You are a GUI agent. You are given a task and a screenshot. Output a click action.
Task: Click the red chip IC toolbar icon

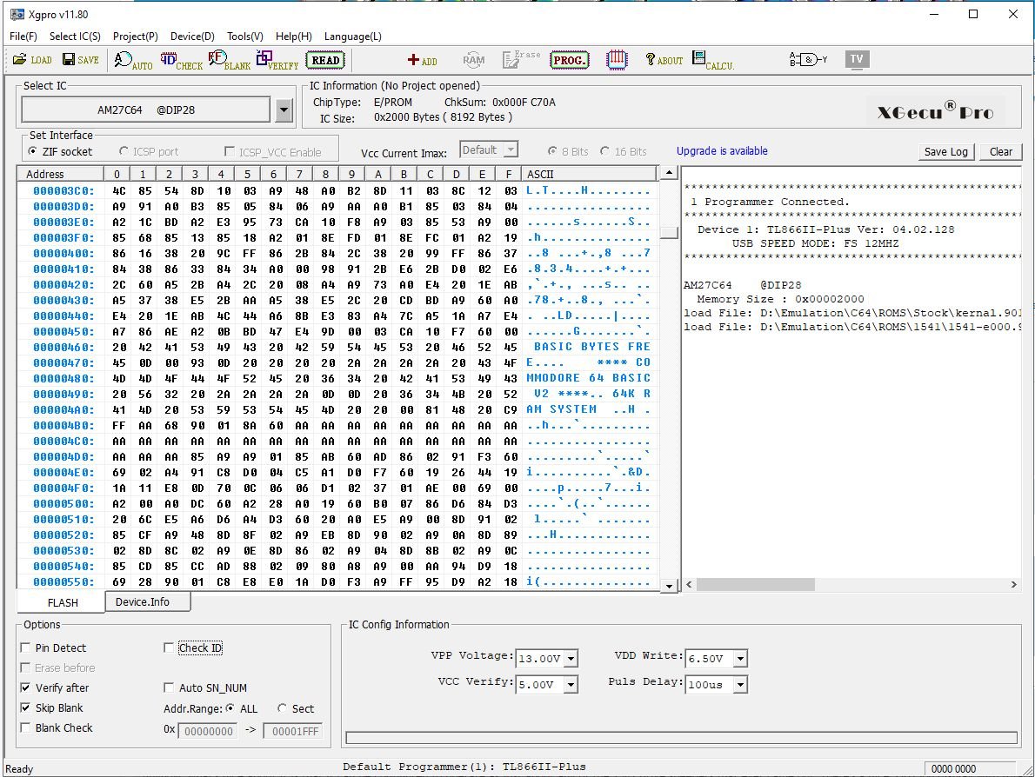tap(617, 60)
